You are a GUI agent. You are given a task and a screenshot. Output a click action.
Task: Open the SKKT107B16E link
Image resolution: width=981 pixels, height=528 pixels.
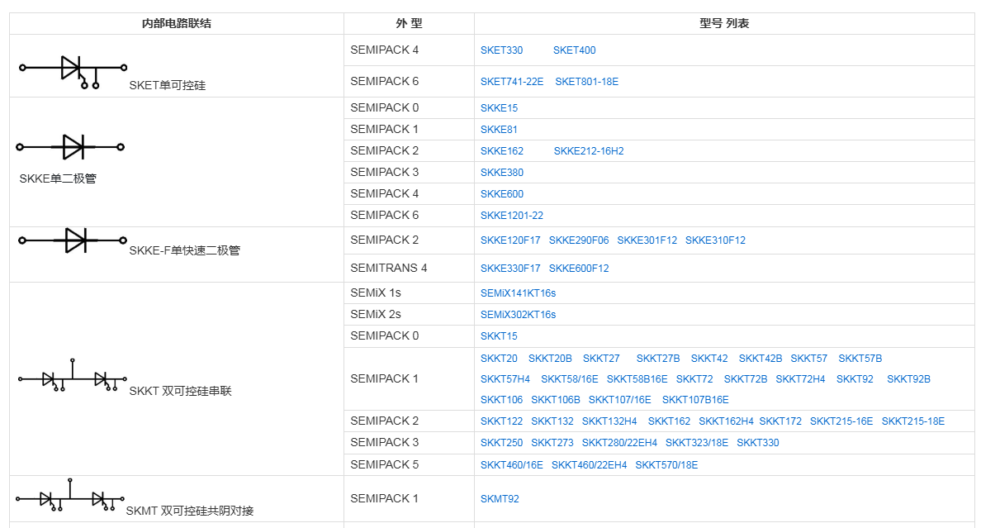(x=694, y=400)
